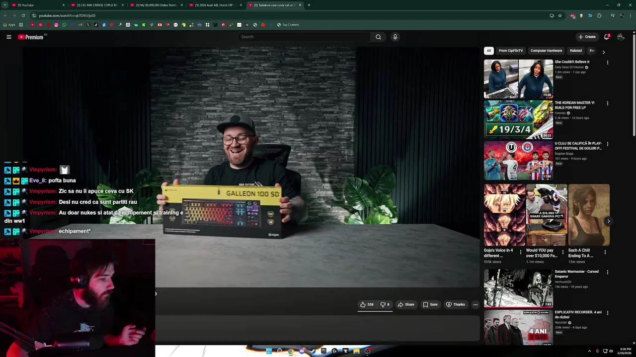
Task: Open options for 'She Couldn't Believe It'
Action: (x=607, y=62)
